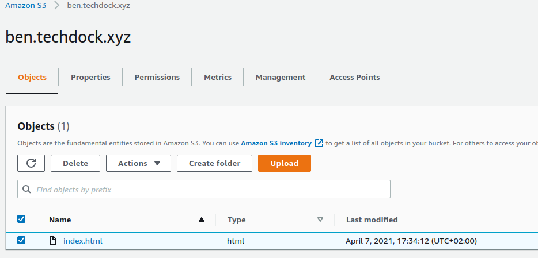
Task: Go to the Metrics tab
Action: coord(218,78)
